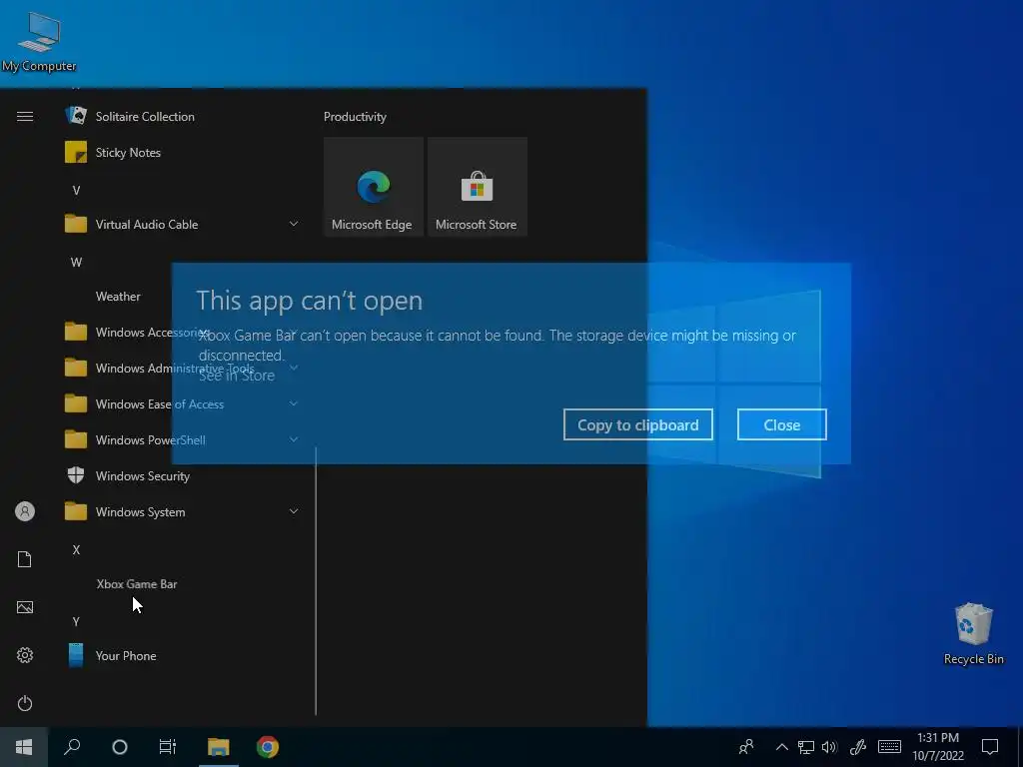Open the clock showing 1:31 PM
The height and width of the screenshot is (767, 1023).
[x=937, y=747]
